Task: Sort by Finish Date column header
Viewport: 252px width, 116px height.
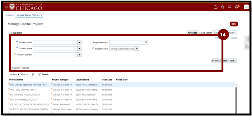Action: click(x=122, y=80)
